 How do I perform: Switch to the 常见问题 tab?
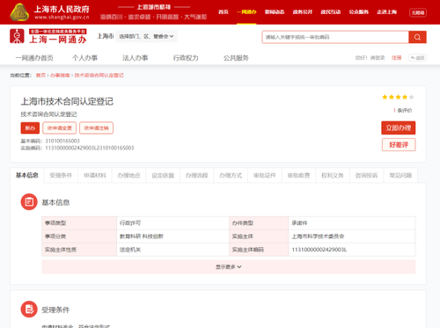click(400, 175)
